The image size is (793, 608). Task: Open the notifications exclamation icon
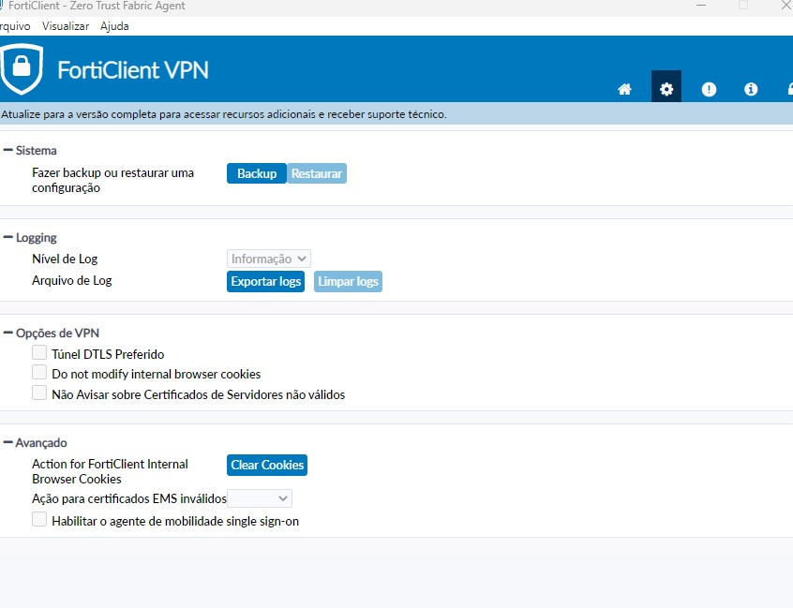pyautogui.click(x=709, y=89)
